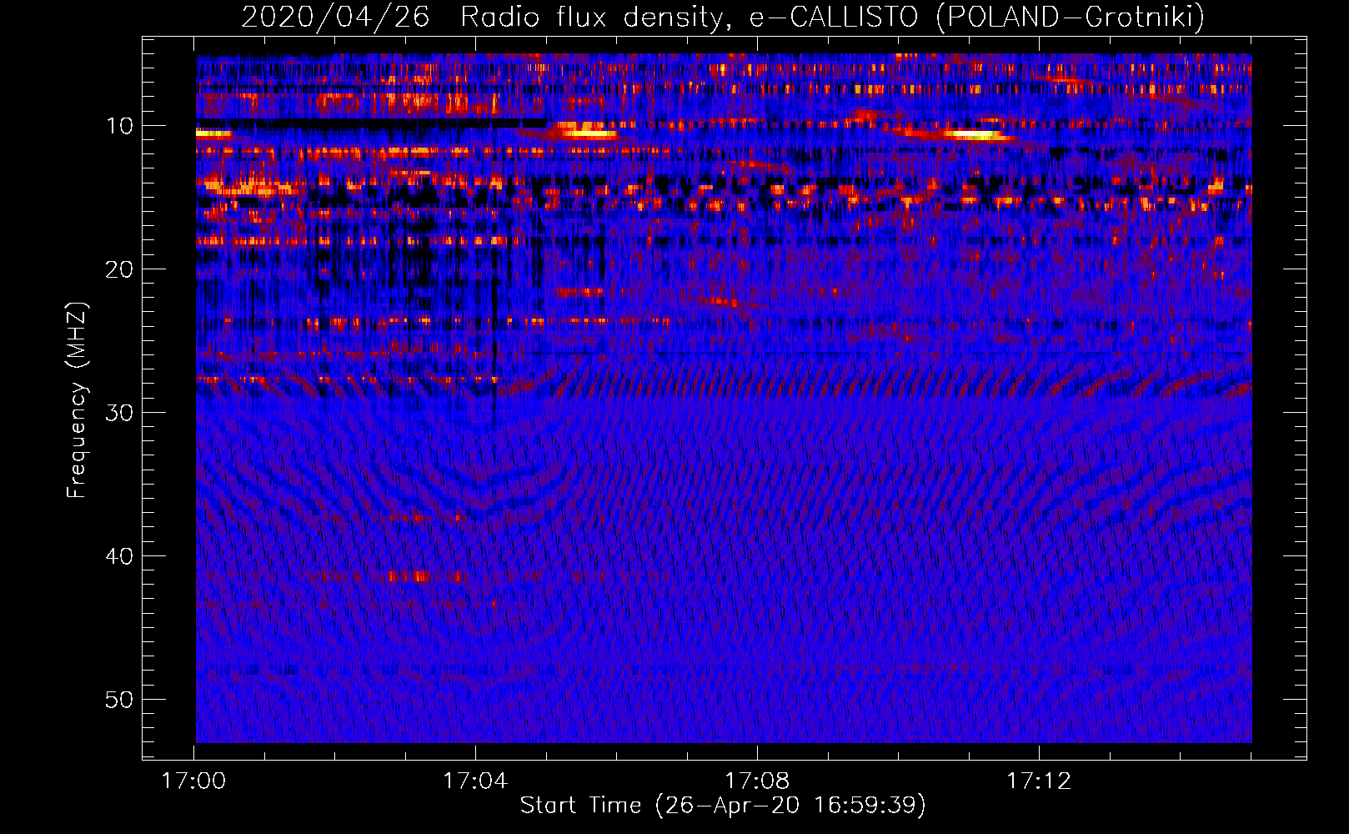Select the 17:00 time tick label
The height and width of the screenshot is (834, 1349).
pos(193,781)
